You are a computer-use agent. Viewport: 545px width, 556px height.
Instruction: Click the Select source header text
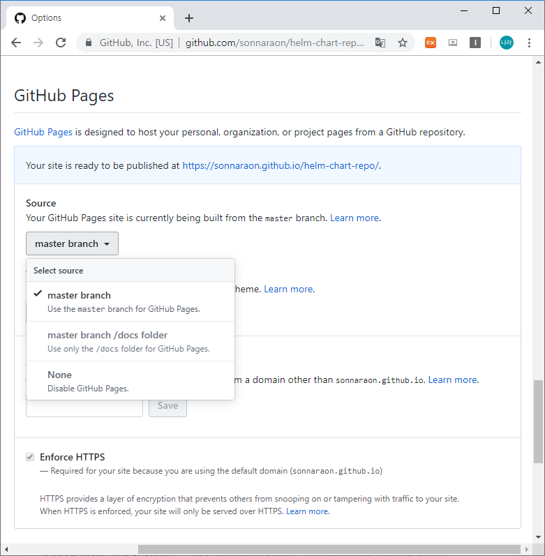(x=59, y=271)
